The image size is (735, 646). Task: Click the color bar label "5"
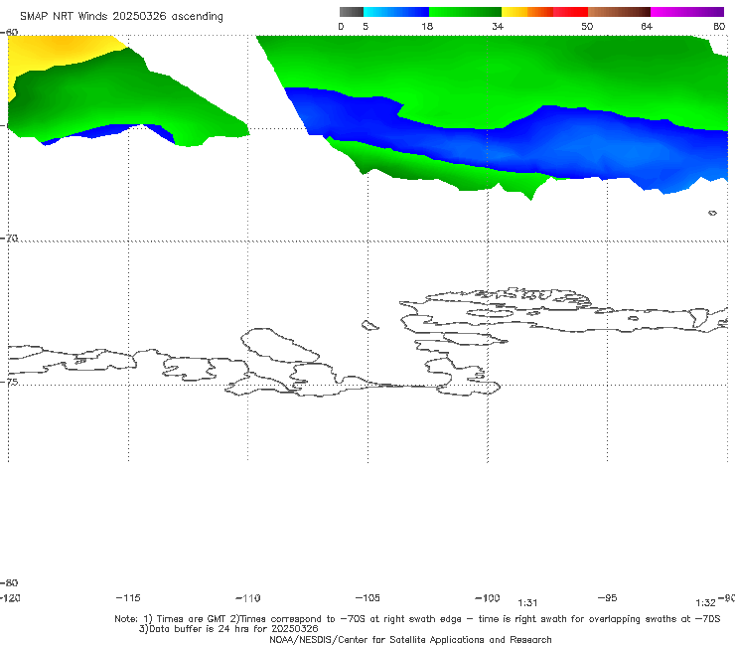366,27
